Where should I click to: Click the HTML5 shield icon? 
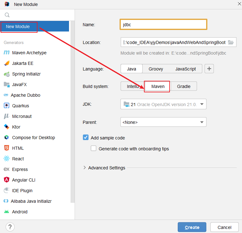[x=7, y=148]
